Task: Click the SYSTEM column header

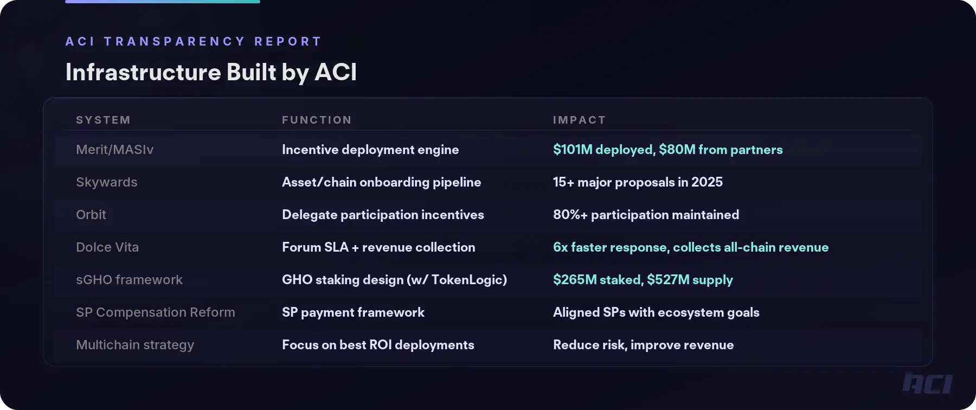Action: point(103,120)
